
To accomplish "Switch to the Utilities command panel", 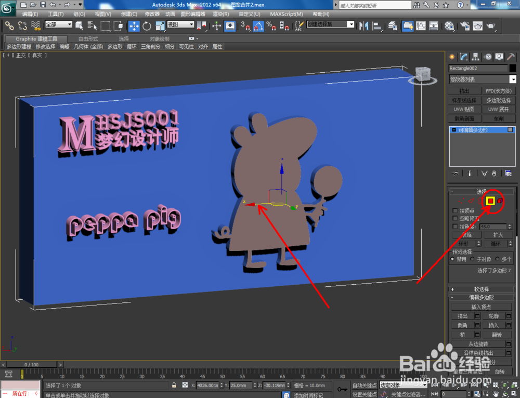I will point(511,57).
